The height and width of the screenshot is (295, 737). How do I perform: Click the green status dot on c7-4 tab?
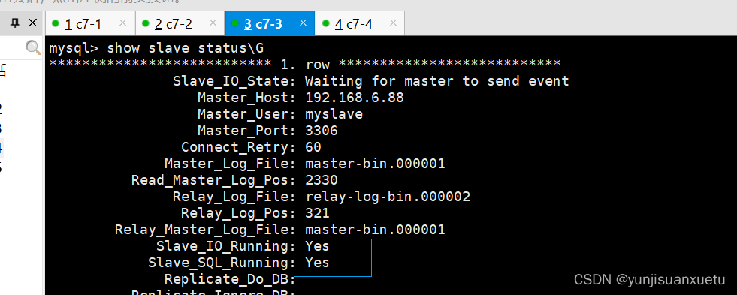point(326,23)
